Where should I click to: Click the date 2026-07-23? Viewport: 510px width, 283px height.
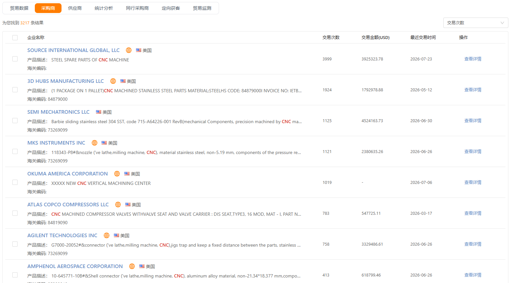click(x=421, y=59)
